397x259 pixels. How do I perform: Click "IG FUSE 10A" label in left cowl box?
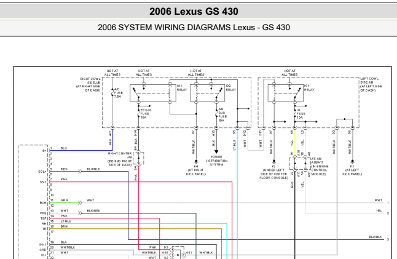point(301,114)
